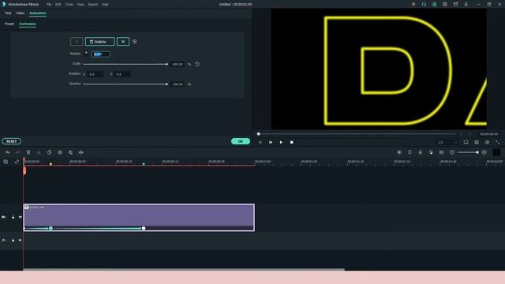The width and height of the screenshot is (505, 284).
Task: Click the play frame-by-frame button
Action: pyautogui.click(x=271, y=142)
